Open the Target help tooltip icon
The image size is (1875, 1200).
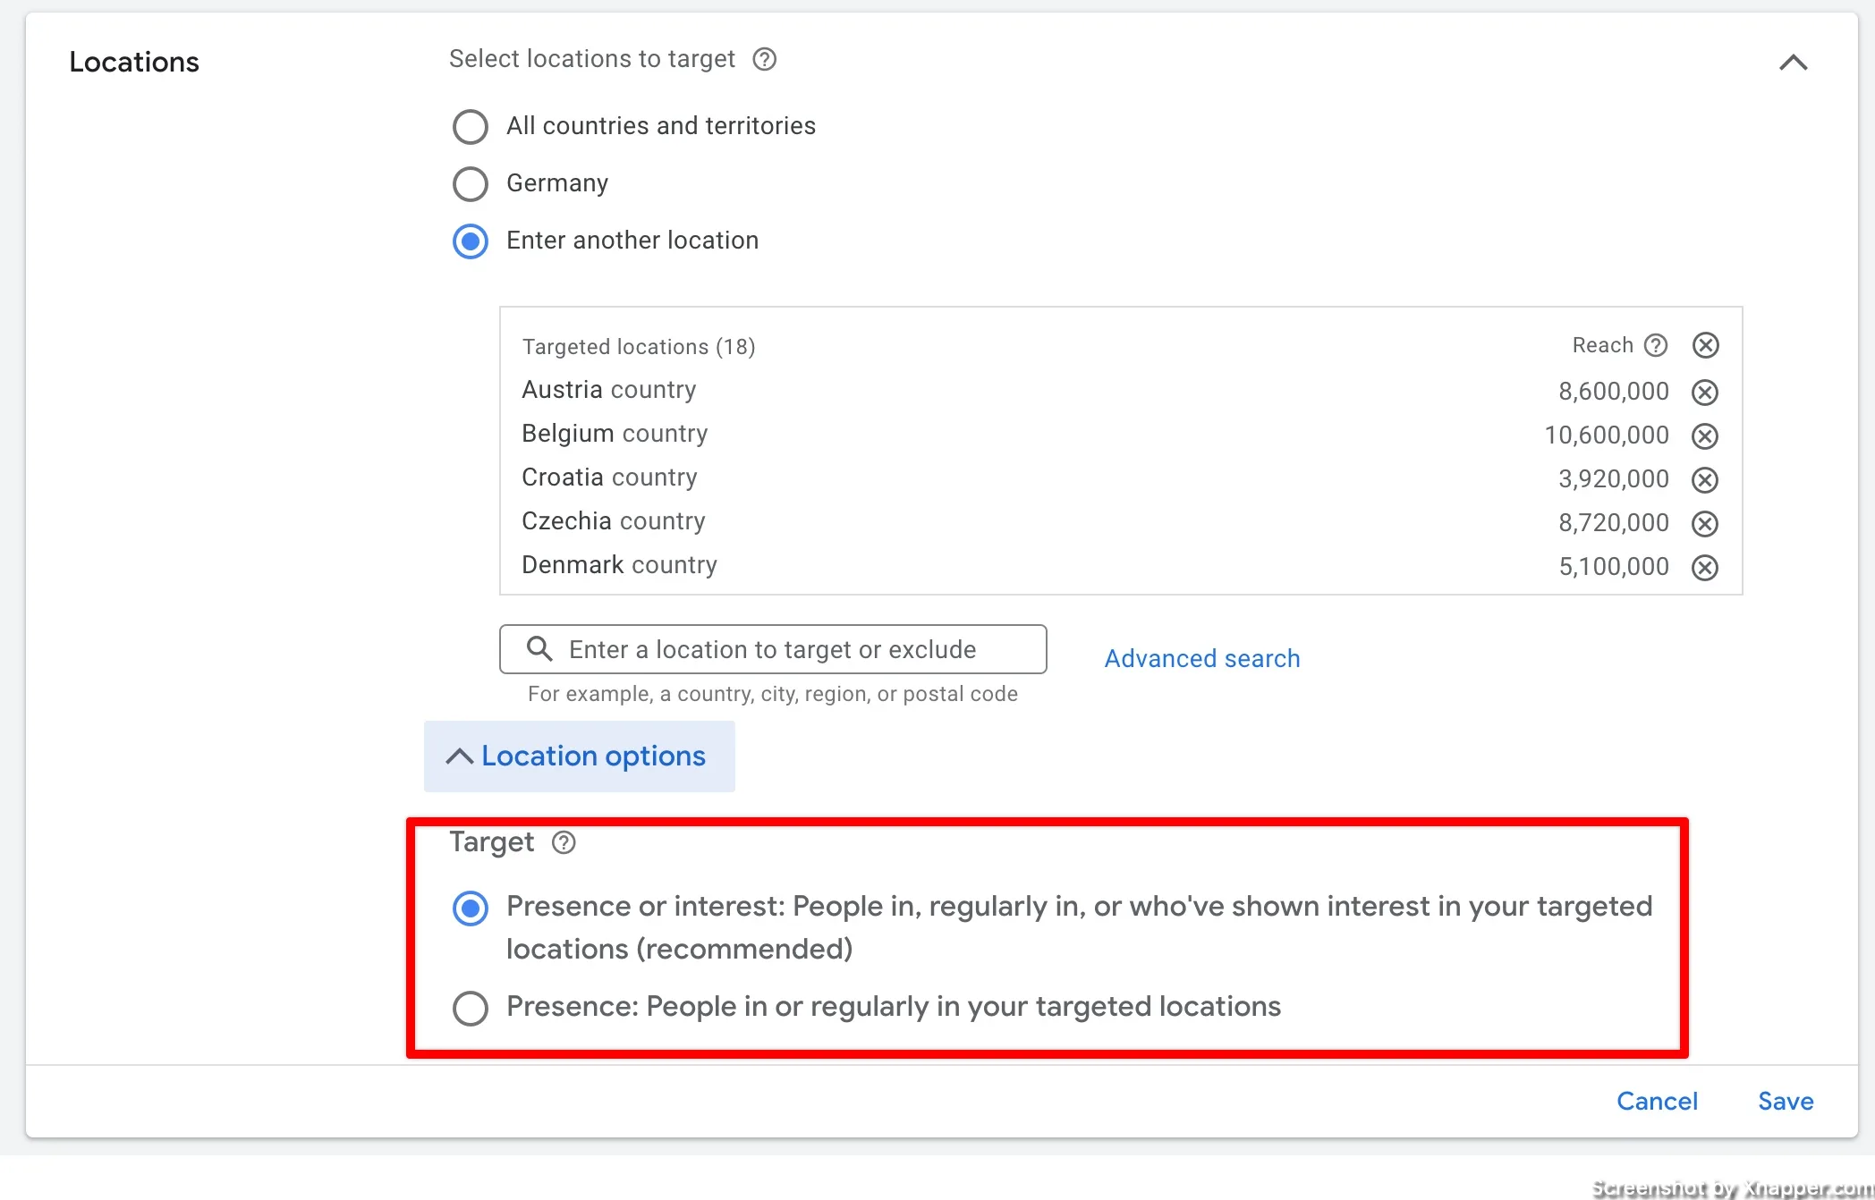pos(564,842)
